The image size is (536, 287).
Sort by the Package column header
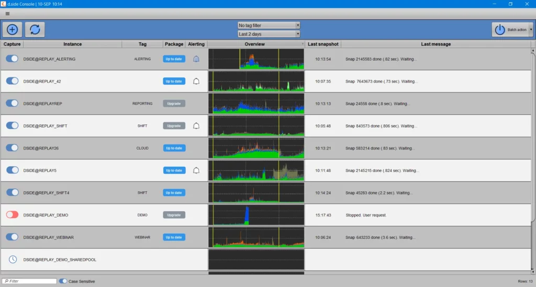tap(174, 44)
